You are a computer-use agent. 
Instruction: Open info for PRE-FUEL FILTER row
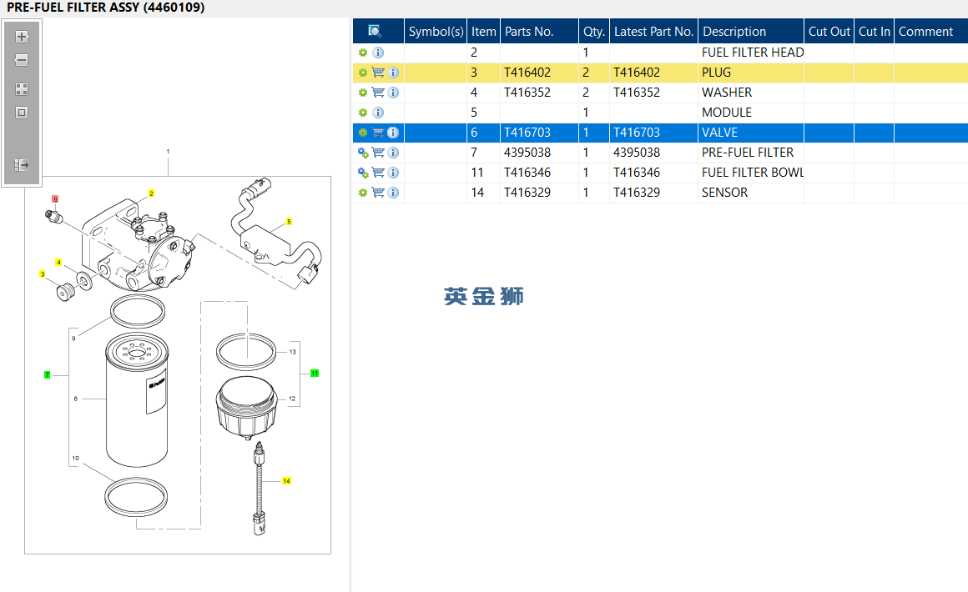tap(393, 153)
